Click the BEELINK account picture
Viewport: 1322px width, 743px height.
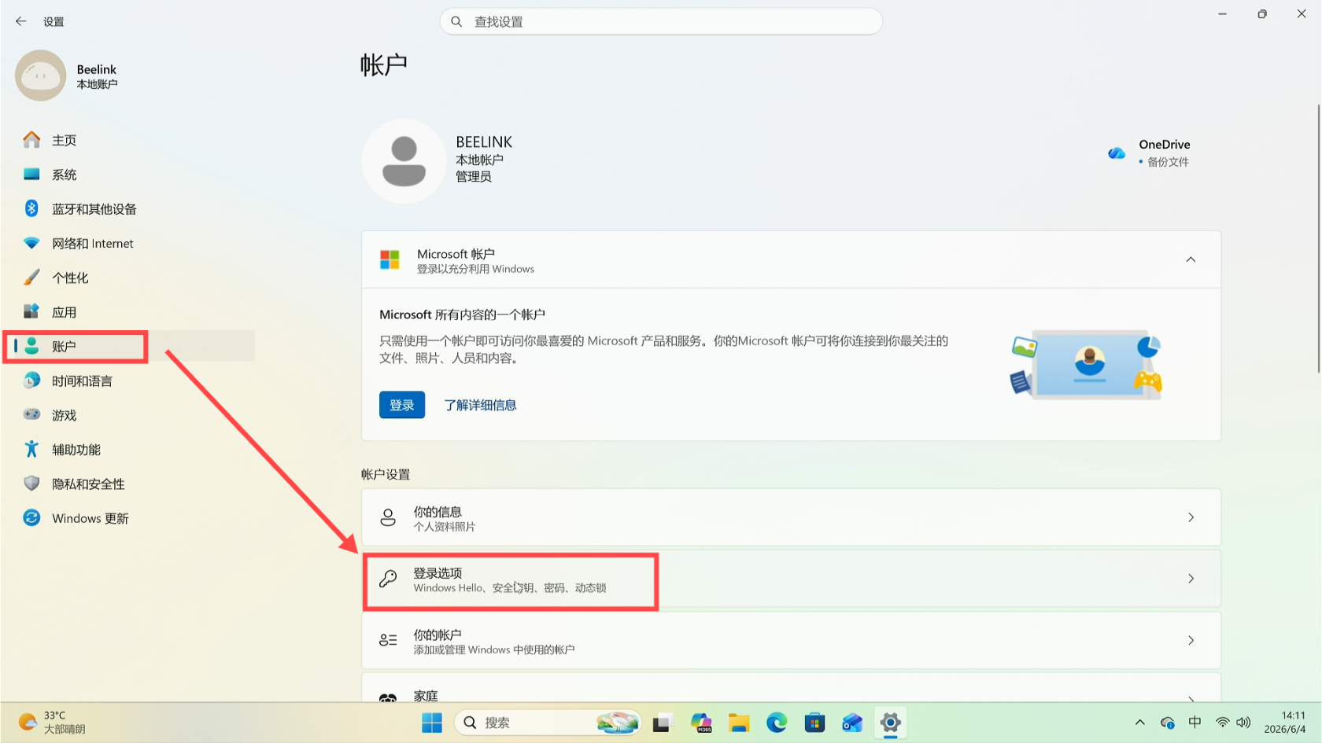(x=404, y=161)
